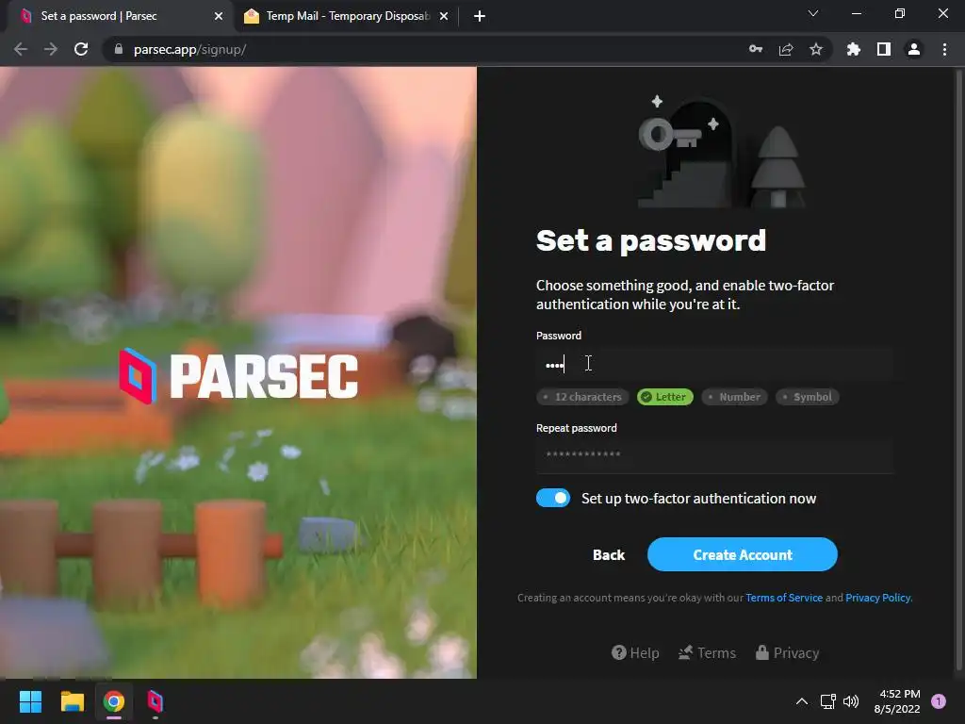
Task: Click the Symbol requirement badge
Action: pos(808,397)
